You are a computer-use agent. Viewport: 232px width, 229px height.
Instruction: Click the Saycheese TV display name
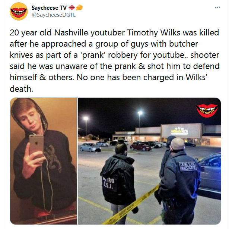[x=49, y=8]
